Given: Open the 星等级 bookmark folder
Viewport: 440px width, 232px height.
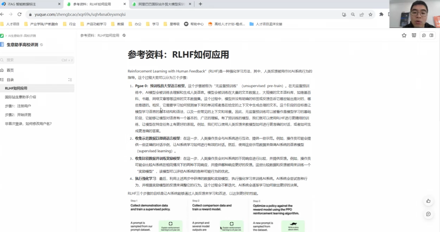Looking at the screenshot, I should coord(171,24).
